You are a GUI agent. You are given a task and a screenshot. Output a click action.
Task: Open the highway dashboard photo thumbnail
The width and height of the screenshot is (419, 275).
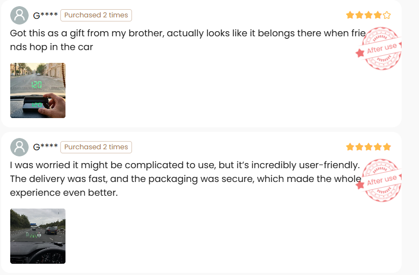(38, 236)
